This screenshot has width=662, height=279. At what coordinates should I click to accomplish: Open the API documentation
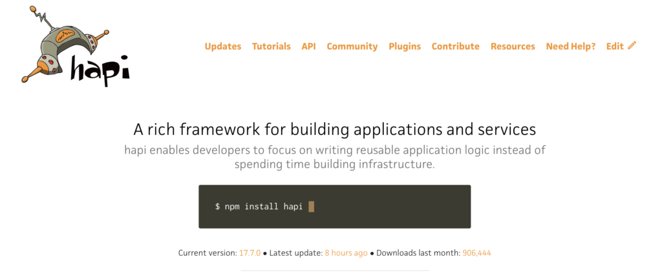[x=308, y=46]
